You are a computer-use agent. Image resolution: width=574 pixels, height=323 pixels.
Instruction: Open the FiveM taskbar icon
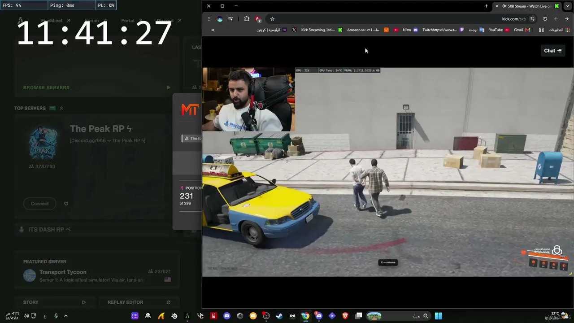(x=187, y=316)
